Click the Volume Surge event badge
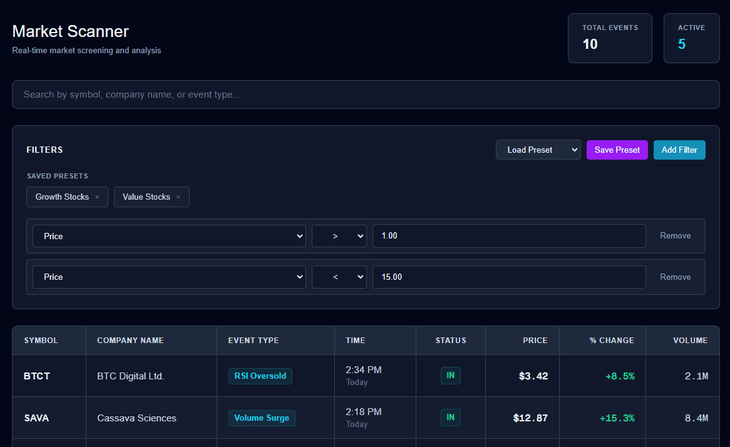Image resolution: width=730 pixels, height=447 pixels. coord(262,418)
